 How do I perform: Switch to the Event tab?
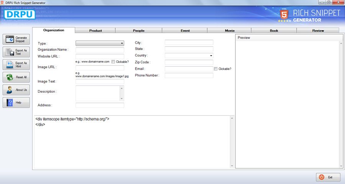tap(185, 31)
